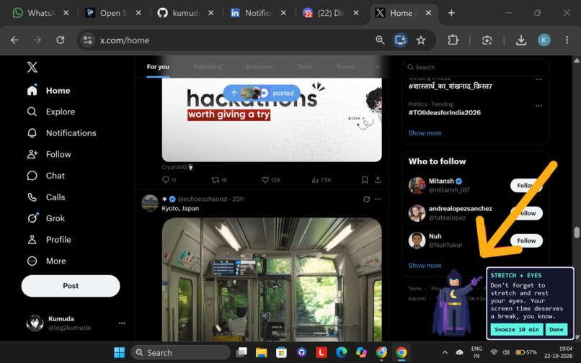Add a new timeline tab with plus
Screen dimensions: 581x363
(x=377, y=67)
